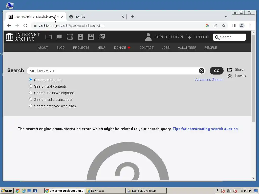The height and width of the screenshot is (194, 259).
Task: Open a new tab with the plus icon
Action: (132, 17)
